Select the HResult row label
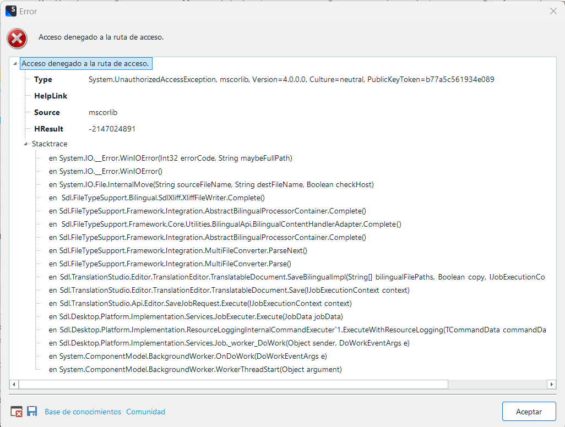 (48, 129)
